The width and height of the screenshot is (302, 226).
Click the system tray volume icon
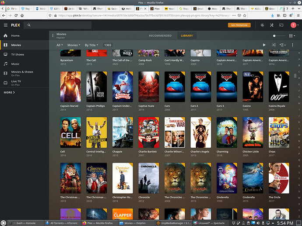(x=258, y=223)
